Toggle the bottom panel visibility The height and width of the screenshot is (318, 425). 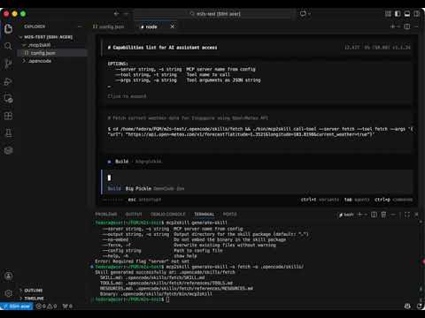(407, 13)
